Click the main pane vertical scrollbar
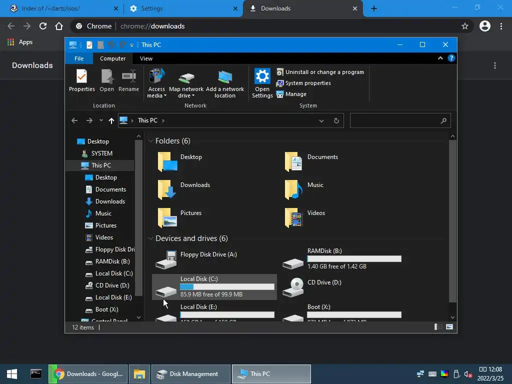512x384 pixels. [452, 221]
